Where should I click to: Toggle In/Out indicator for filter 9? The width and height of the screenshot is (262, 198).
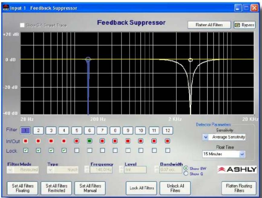point(128,141)
